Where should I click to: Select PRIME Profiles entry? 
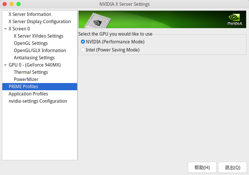coord(23,86)
